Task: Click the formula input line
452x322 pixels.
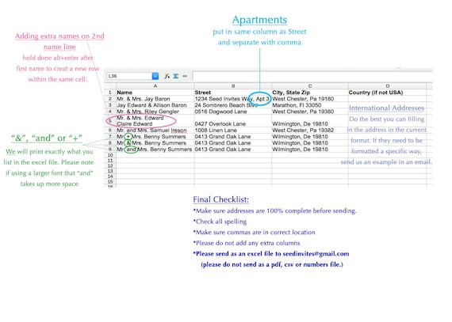Action: [x=312, y=76]
